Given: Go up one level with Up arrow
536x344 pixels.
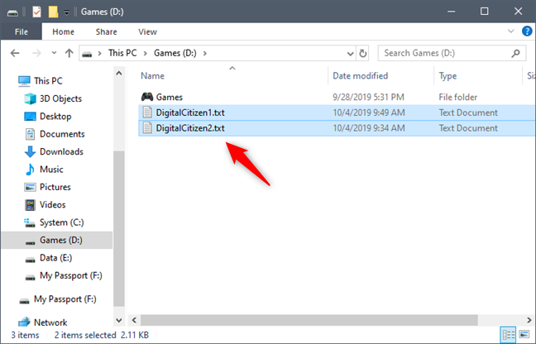Looking at the screenshot, I should coord(69,53).
